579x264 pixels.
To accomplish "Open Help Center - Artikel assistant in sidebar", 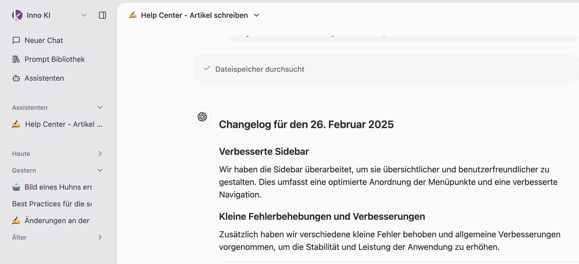I will (63, 124).
